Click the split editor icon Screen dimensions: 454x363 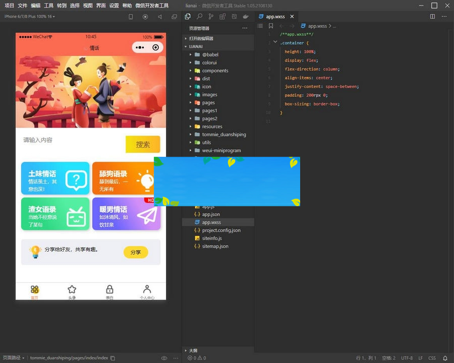pos(432,17)
